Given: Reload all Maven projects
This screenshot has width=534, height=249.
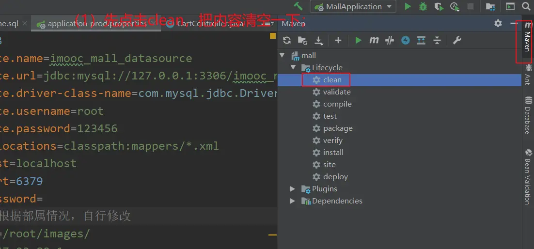Looking at the screenshot, I should tap(287, 40).
